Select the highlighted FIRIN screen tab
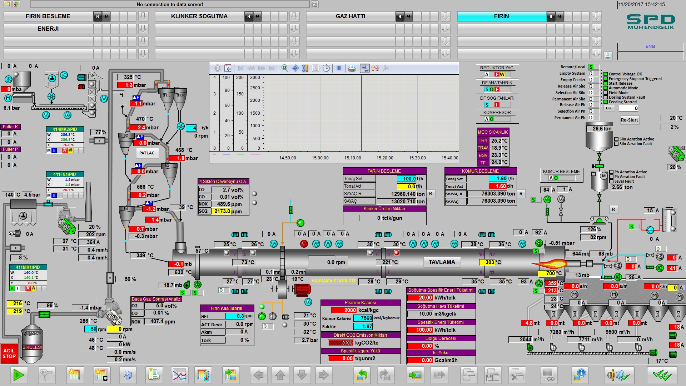 click(x=502, y=16)
